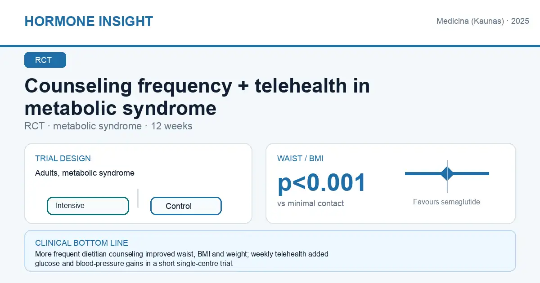Click the horizontal confidence interval line
Image resolution: width=540 pixels, height=283 pixels.
pos(447,173)
